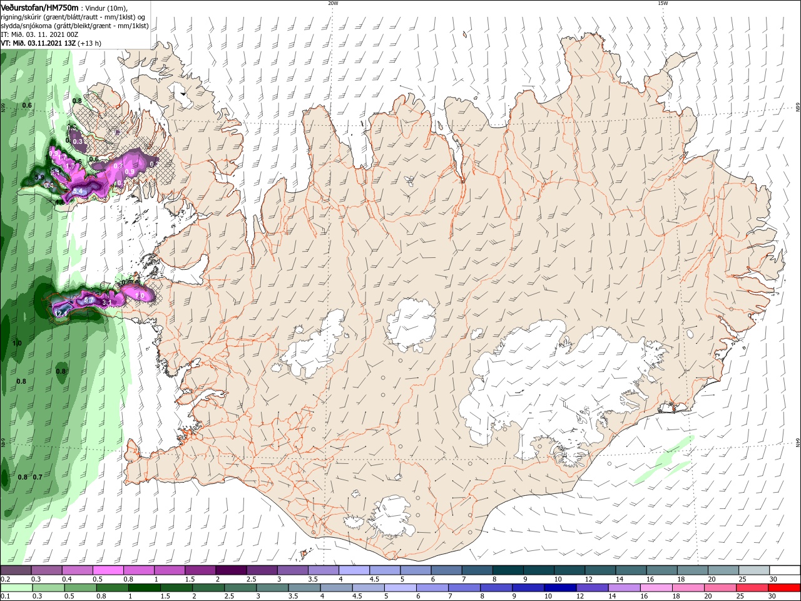Click the 2.5 label in snow legend row
The image size is (801, 601).
pos(251,579)
